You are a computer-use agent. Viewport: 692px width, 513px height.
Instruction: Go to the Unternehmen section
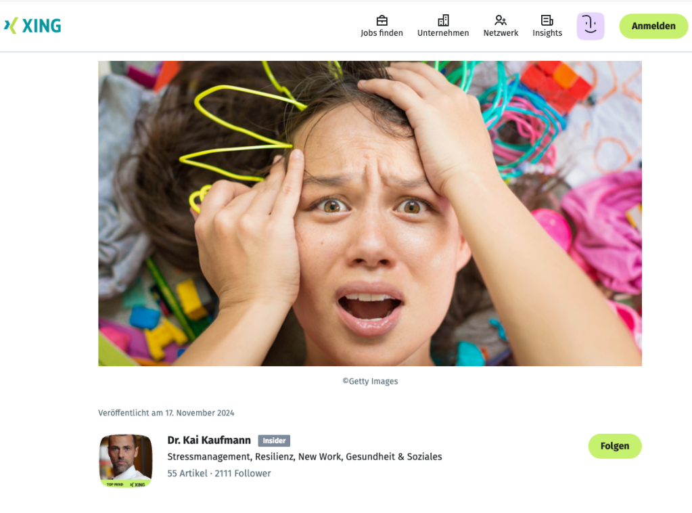[443, 33]
